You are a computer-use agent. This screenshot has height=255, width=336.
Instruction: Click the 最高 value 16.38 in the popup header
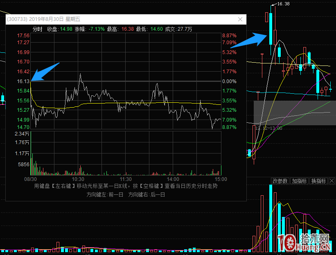[128, 29]
